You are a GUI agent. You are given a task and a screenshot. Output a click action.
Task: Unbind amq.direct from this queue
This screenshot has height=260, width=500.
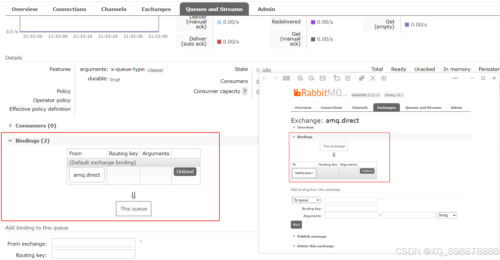point(185,172)
